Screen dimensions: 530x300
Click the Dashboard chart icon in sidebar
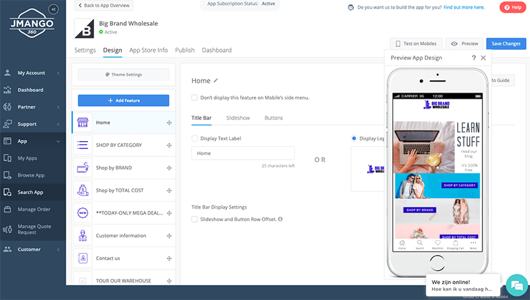coord(7,90)
